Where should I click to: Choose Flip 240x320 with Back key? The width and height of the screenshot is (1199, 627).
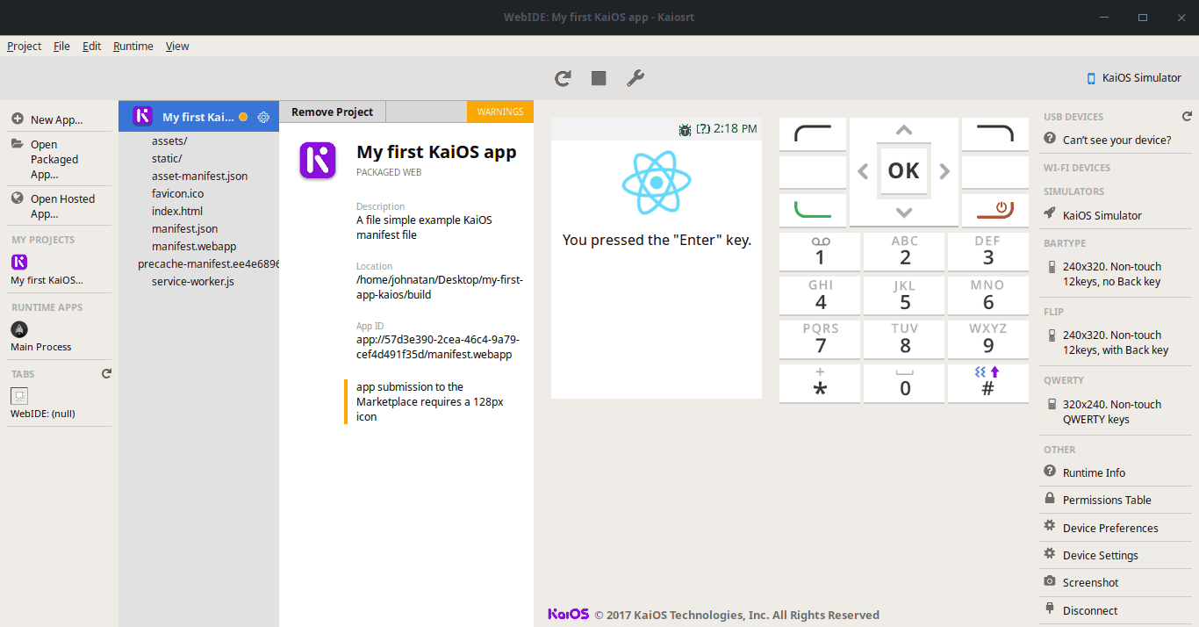[1116, 342]
